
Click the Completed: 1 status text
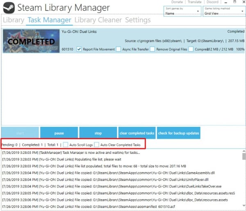[32, 145]
